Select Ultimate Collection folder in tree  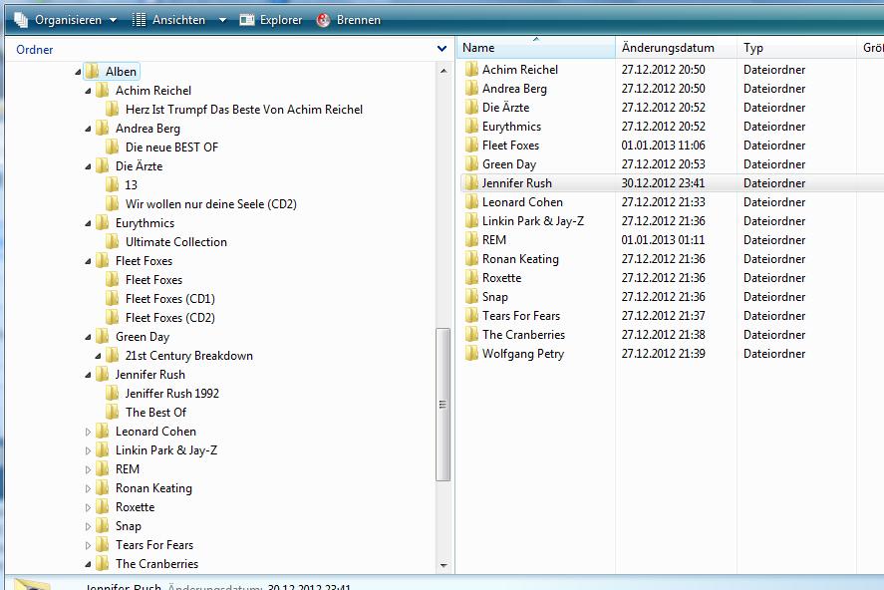166,242
